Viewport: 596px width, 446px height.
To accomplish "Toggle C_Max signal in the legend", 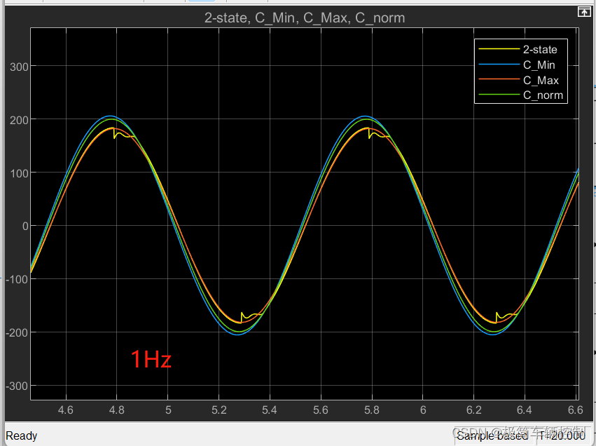I will click(x=541, y=81).
